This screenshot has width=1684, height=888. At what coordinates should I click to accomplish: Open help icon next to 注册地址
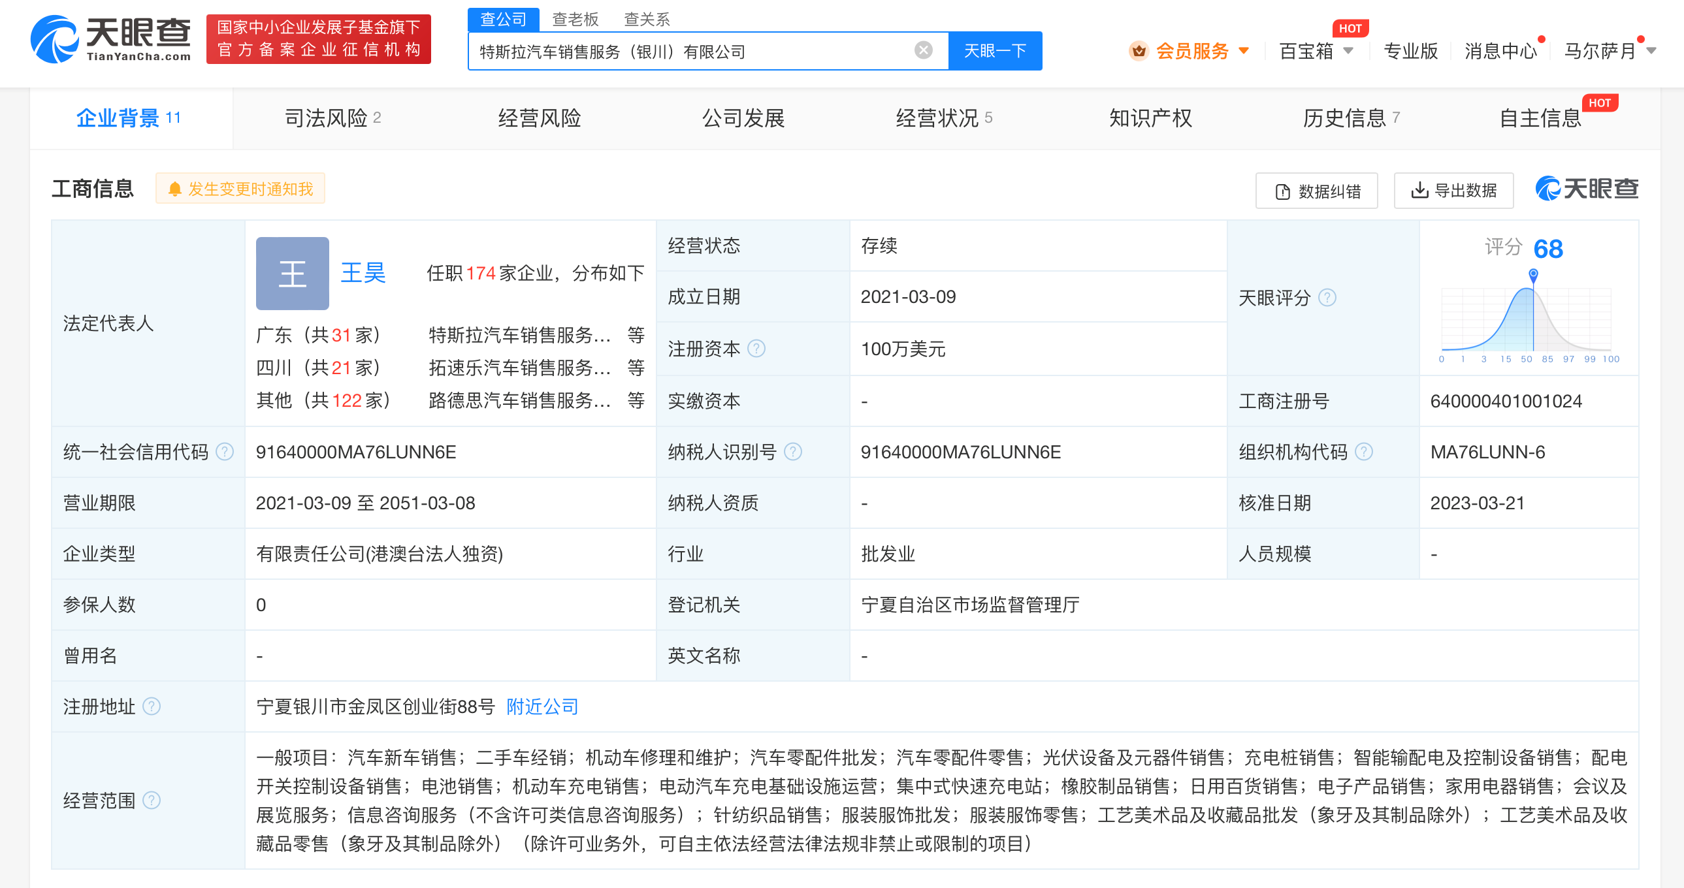click(x=151, y=707)
